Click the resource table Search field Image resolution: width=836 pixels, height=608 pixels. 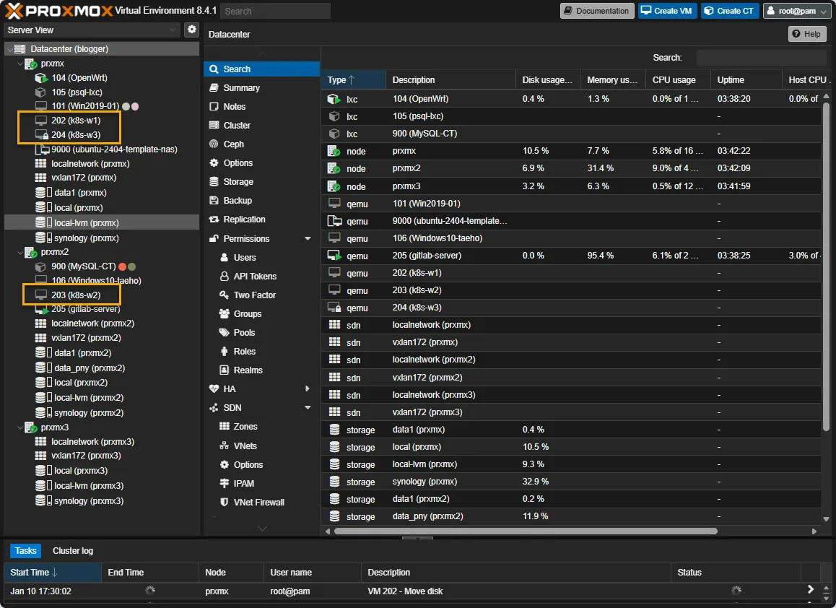click(762, 58)
